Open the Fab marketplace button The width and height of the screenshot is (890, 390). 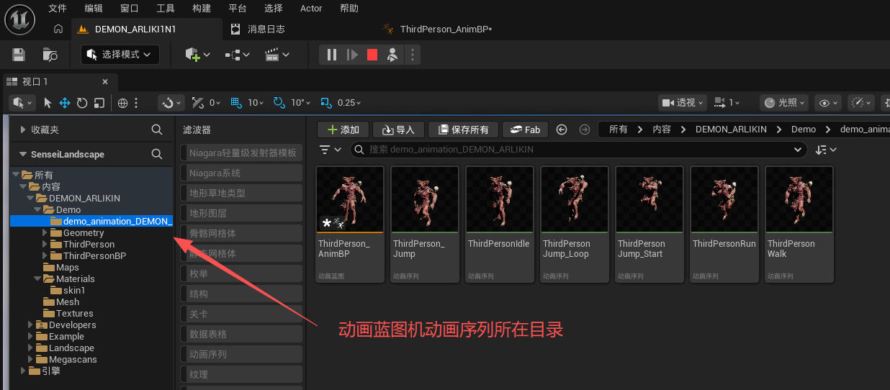point(526,130)
